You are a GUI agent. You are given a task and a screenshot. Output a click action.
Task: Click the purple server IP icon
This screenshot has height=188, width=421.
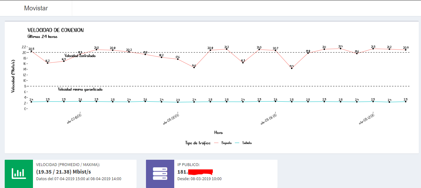point(160,174)
